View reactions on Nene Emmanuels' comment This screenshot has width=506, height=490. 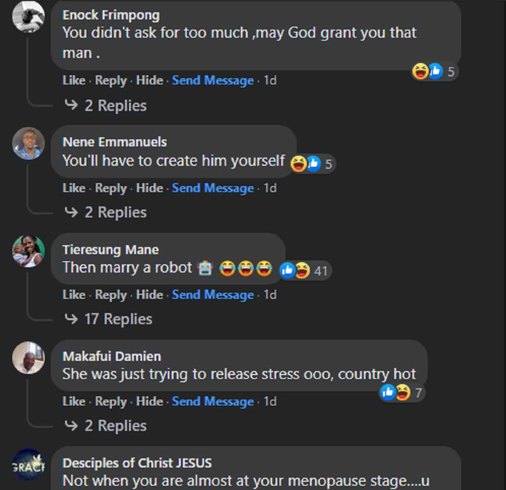point(313,164)
